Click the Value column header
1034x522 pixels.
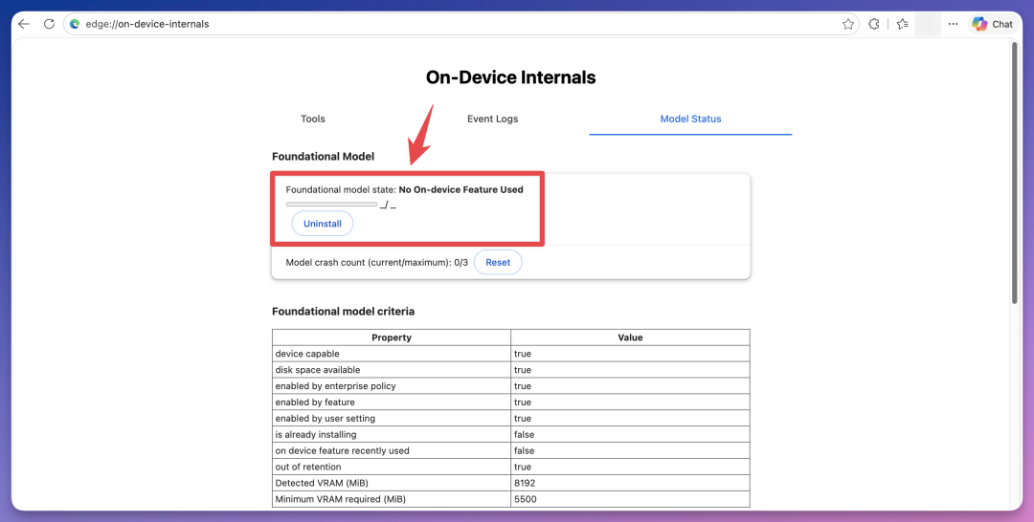tap(630, 337)
